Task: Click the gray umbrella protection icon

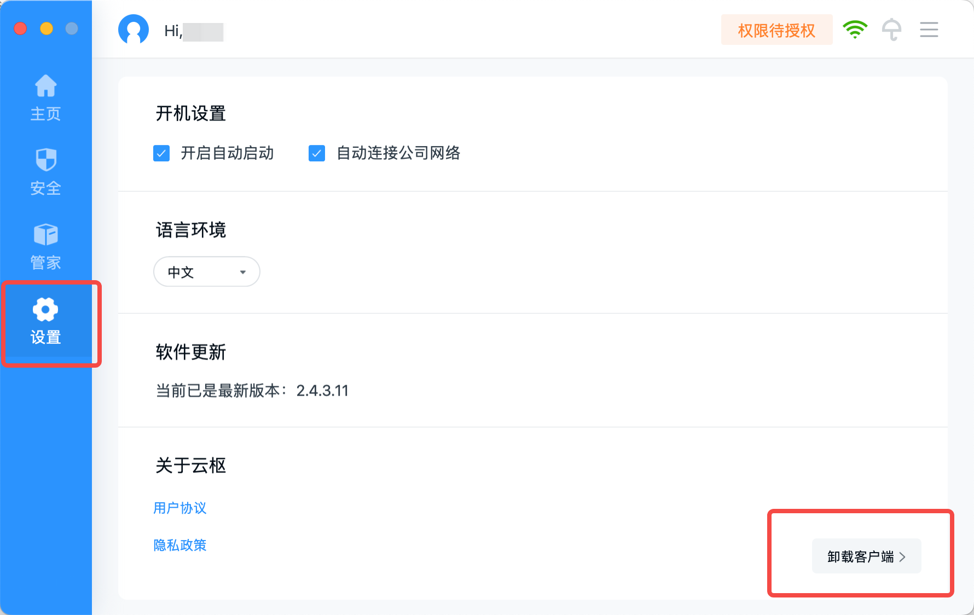Action: (891, 30)
